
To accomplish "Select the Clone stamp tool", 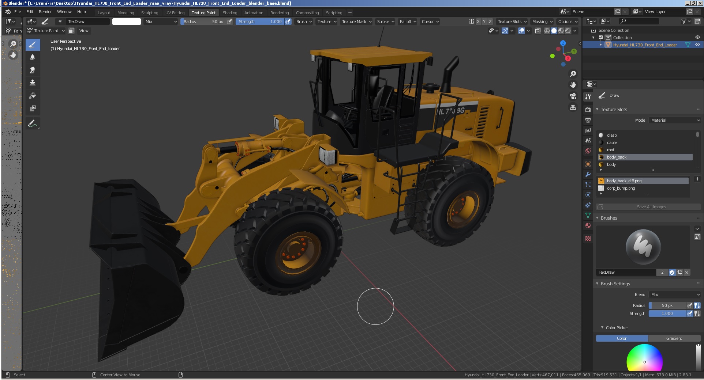I will 33,83.
